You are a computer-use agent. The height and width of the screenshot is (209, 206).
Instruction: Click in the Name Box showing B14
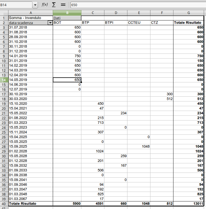point(16,5)
